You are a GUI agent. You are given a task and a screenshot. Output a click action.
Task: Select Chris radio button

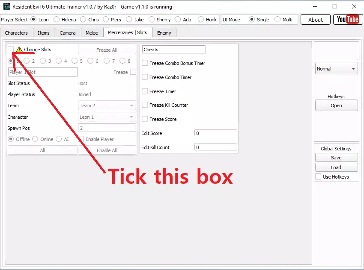click(83, 20)
